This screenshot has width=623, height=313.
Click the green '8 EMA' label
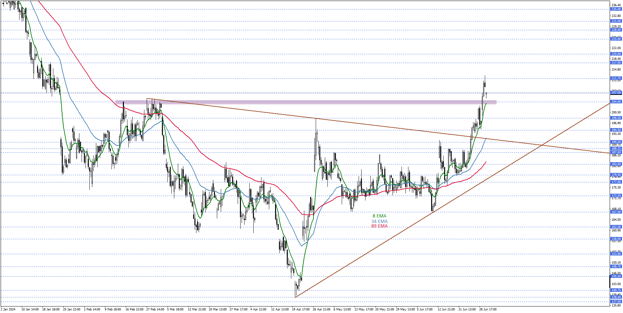379,216
